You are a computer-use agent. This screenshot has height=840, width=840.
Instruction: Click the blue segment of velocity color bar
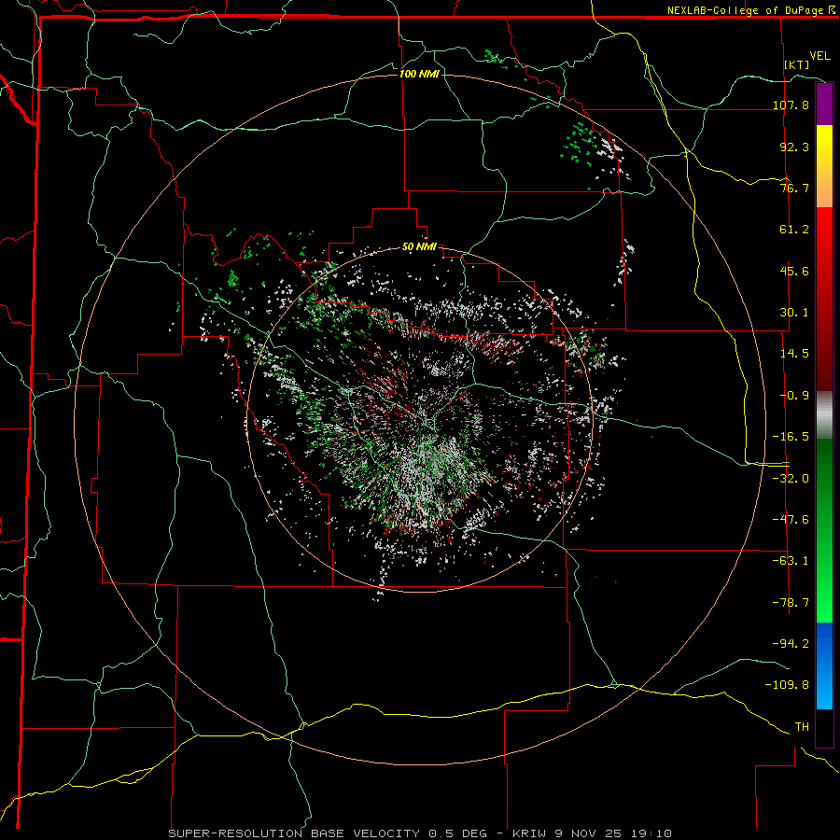point(824,665)
